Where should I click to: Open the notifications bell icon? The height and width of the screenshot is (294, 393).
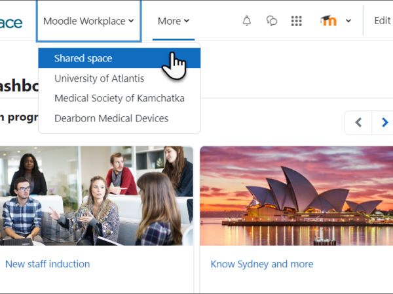click(247, 21)
